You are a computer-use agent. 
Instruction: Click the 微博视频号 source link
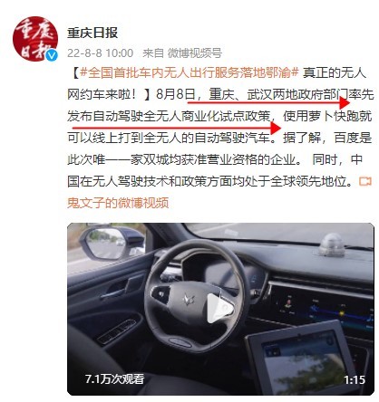pos(195,53)
